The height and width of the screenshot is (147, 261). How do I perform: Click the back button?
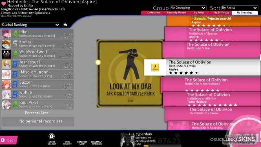9,140
